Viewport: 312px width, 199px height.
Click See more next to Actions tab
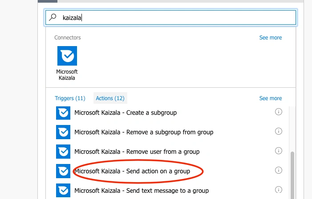pyautogui.click(x=271, y=98)
